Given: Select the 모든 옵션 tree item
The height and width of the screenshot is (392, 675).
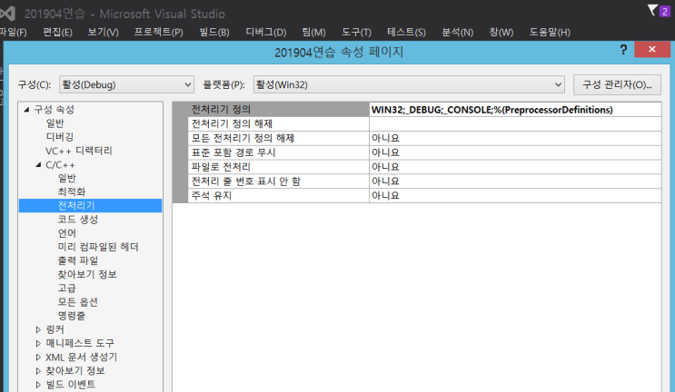Looking at the screenshot, I should coord(78,302).
